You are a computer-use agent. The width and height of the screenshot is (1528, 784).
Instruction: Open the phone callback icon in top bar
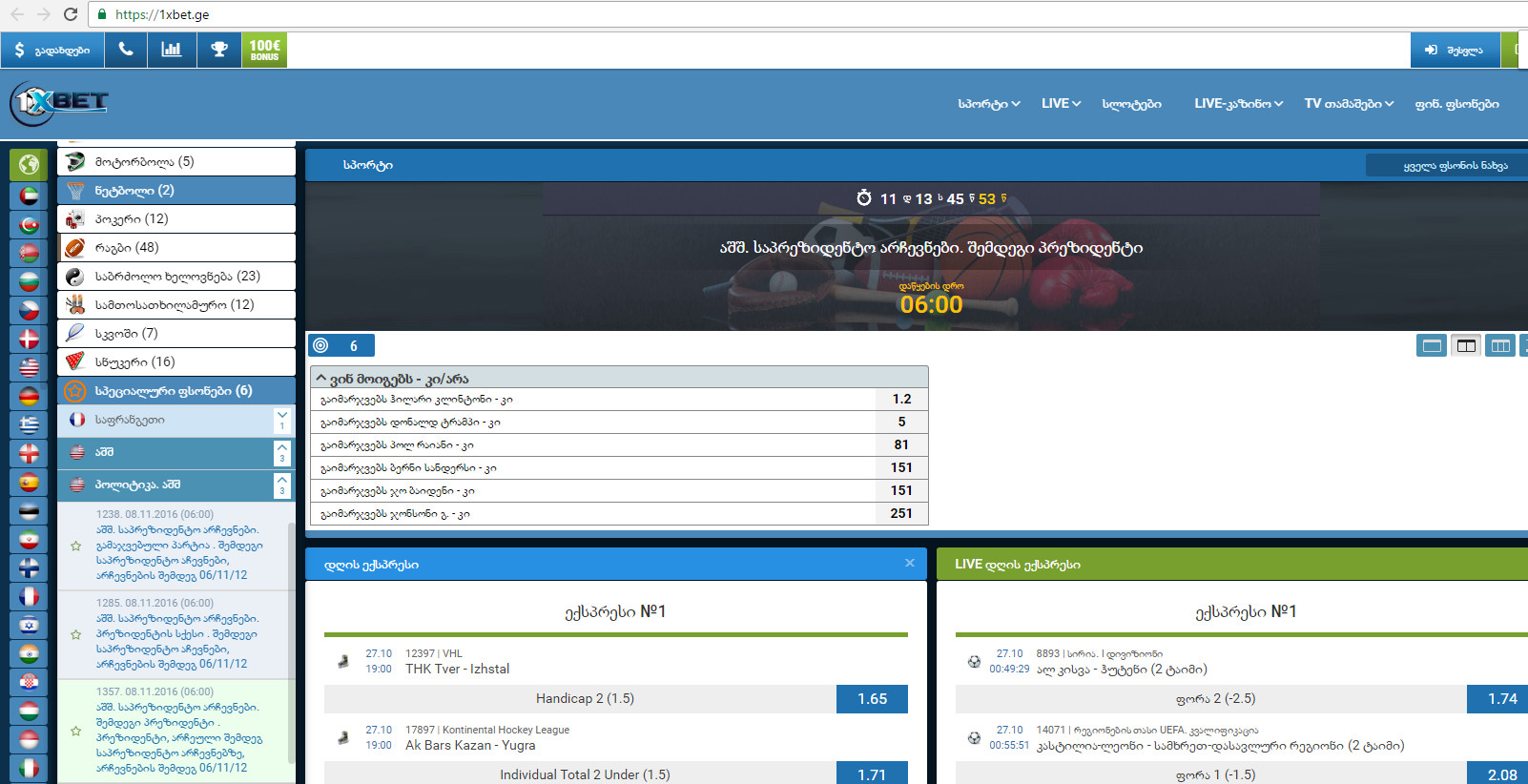pyautogui.click(x=126, y=50)
